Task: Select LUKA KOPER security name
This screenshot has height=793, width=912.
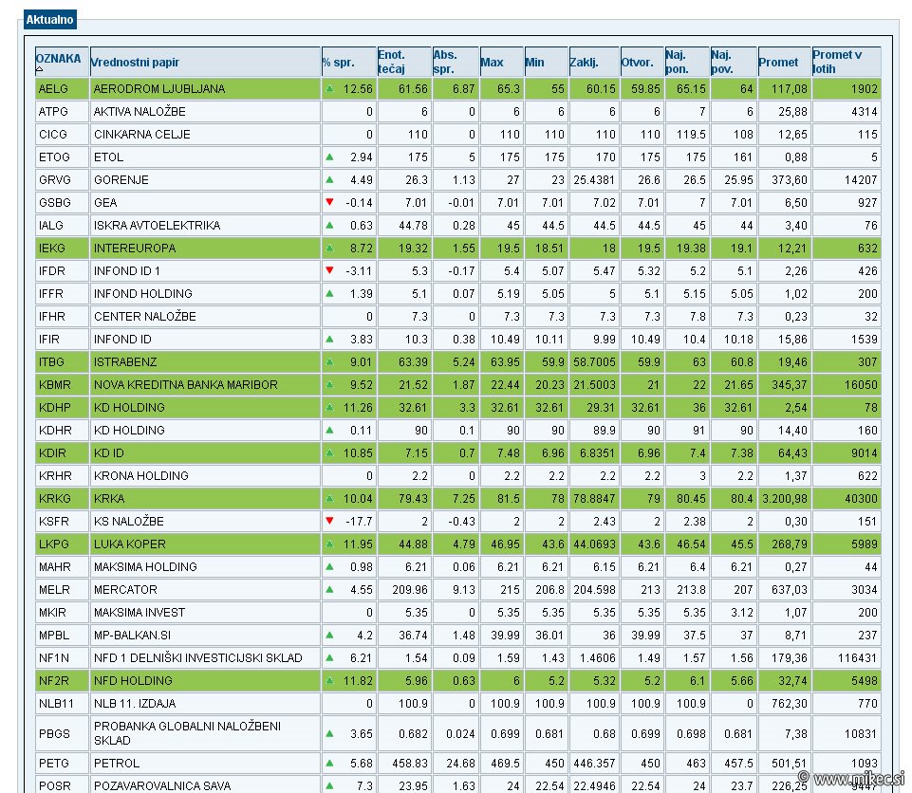Action: coord(130,544)
